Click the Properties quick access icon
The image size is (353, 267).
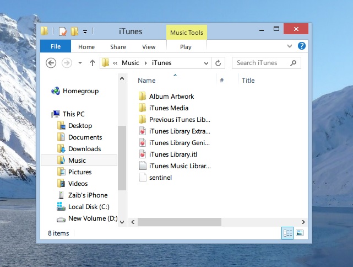coord(63,31)
